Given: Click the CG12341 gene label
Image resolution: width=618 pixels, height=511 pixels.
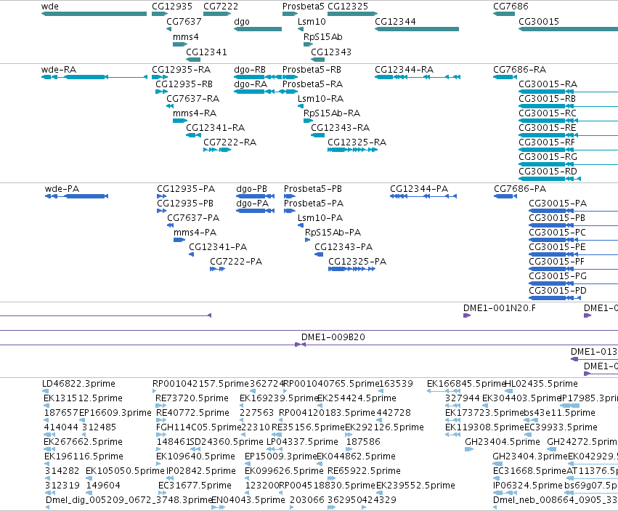Looking at the screenshot, I should pos(206,52).
